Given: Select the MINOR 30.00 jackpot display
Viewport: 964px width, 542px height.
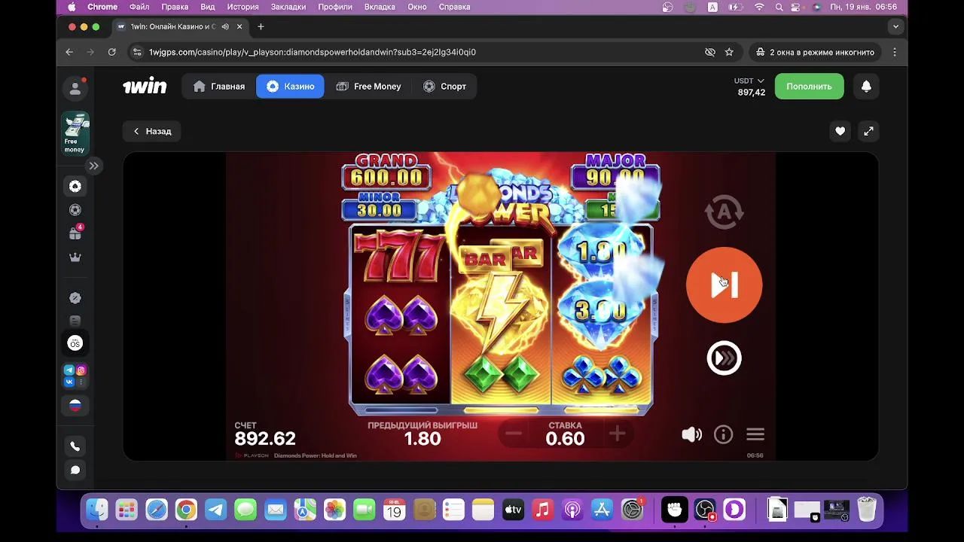Looking at the screenshot, I should [378, 206].
